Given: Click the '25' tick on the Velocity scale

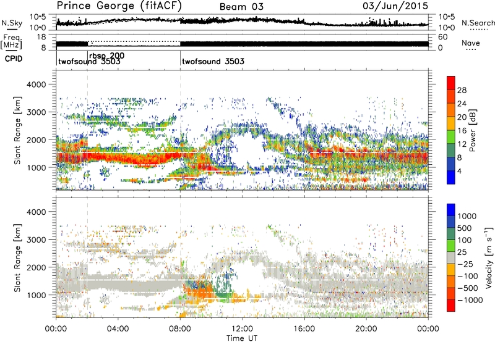Looking at the screenshot, I should (462, 252).
